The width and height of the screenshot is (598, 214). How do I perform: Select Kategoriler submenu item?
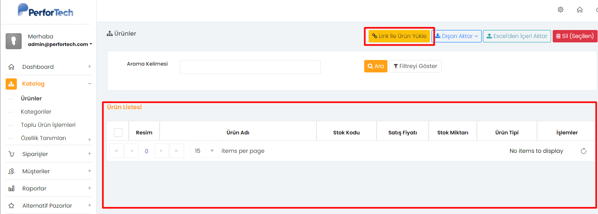(36, 112)
